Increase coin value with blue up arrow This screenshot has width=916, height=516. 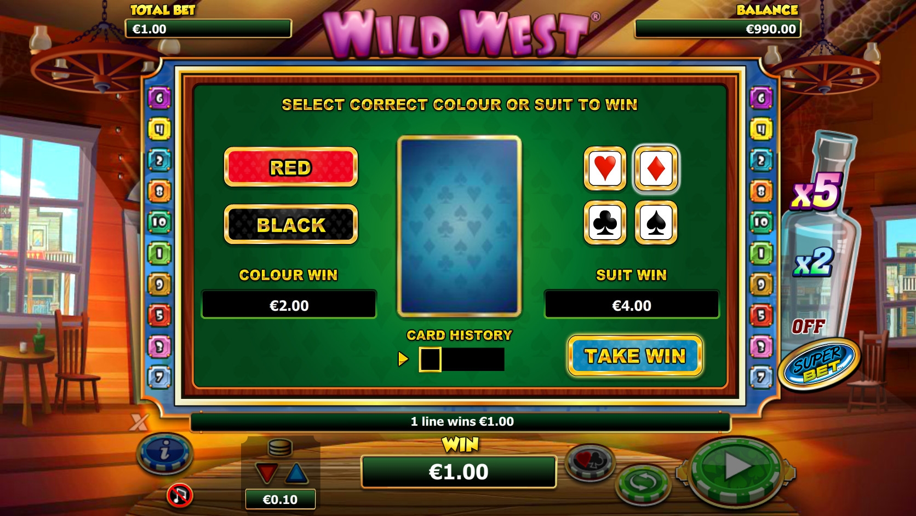click(x=296, y=473)
